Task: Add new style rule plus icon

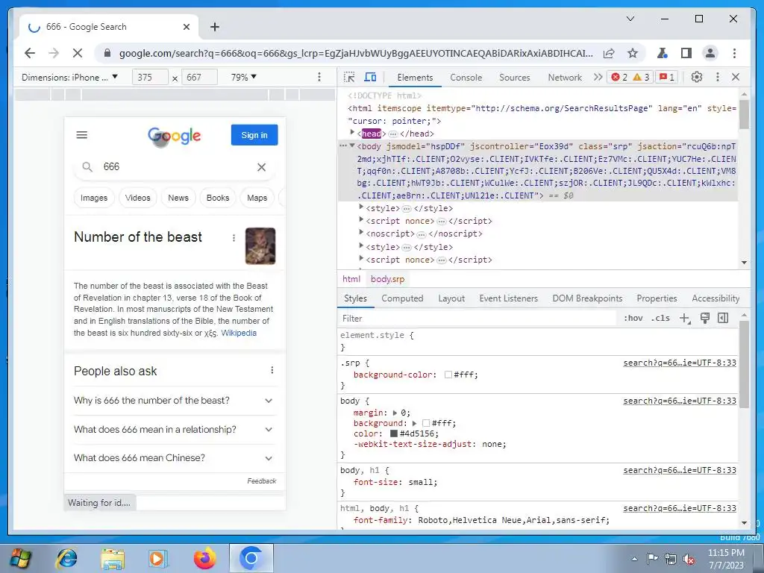Action: tap(685, 318)
